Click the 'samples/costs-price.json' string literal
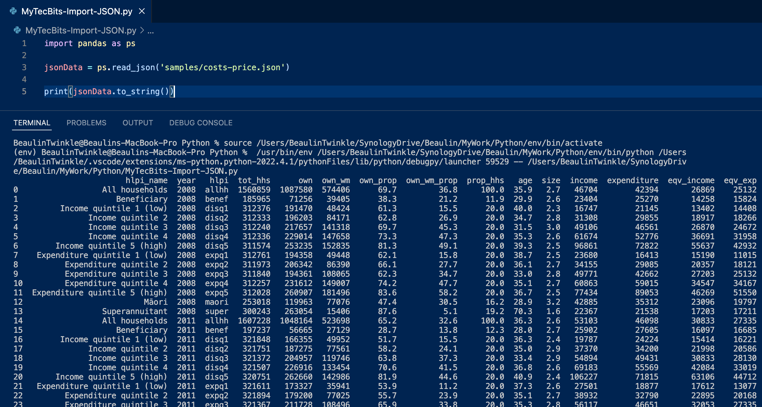The height and width of the screenshot is (407, 762). [x=222, y=67]
